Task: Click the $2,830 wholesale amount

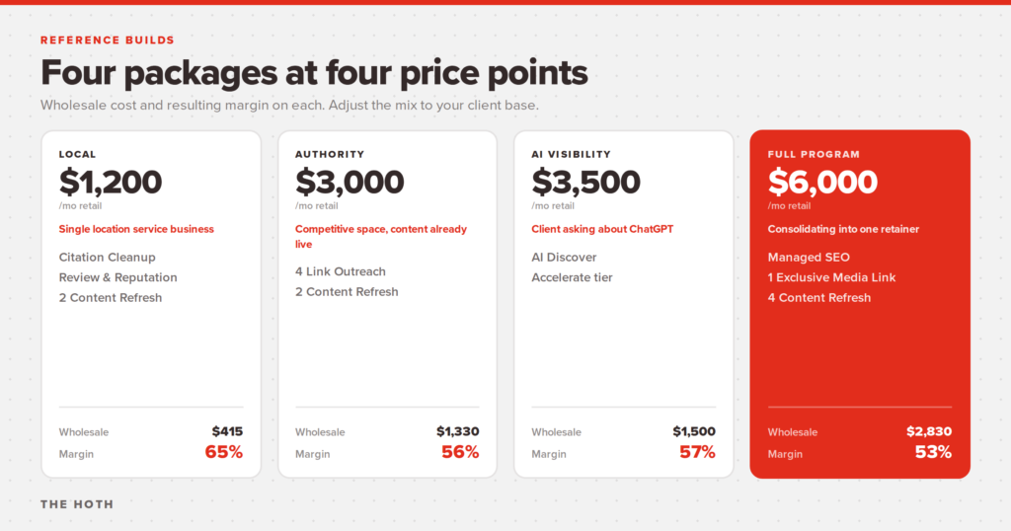Action: [x=928, y=431]
